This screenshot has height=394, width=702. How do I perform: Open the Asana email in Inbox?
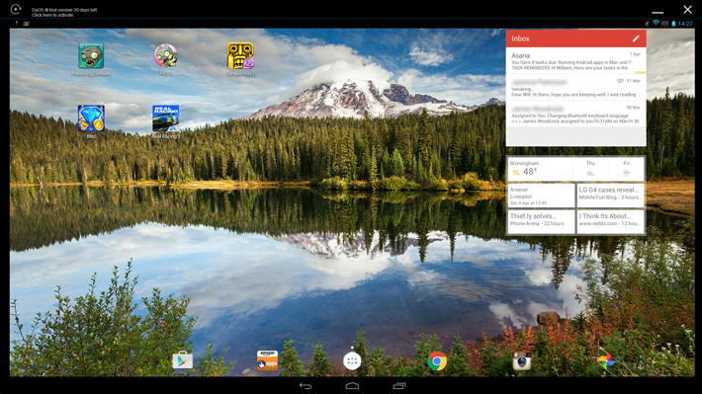point(575,60)
